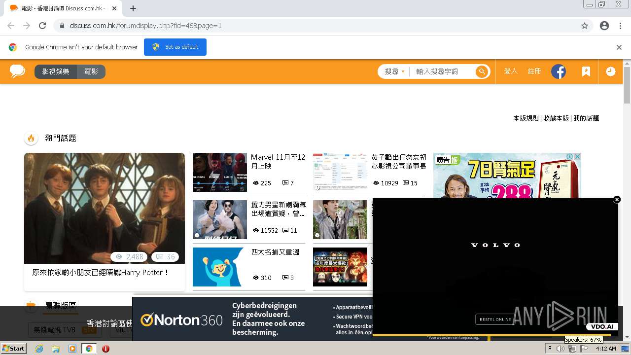
Task: Click the AdChoices icon on the banner ad
Action: (569, 156)
